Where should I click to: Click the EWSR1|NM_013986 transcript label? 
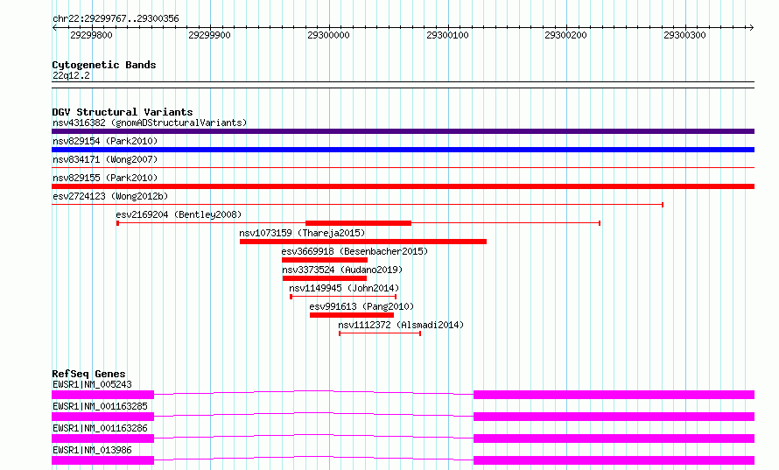[93, 450]
